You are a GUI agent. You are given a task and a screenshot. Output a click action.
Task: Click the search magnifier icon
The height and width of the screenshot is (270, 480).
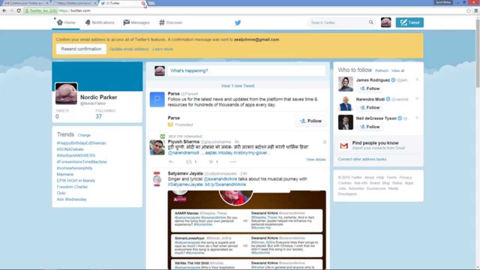point(371,22)
